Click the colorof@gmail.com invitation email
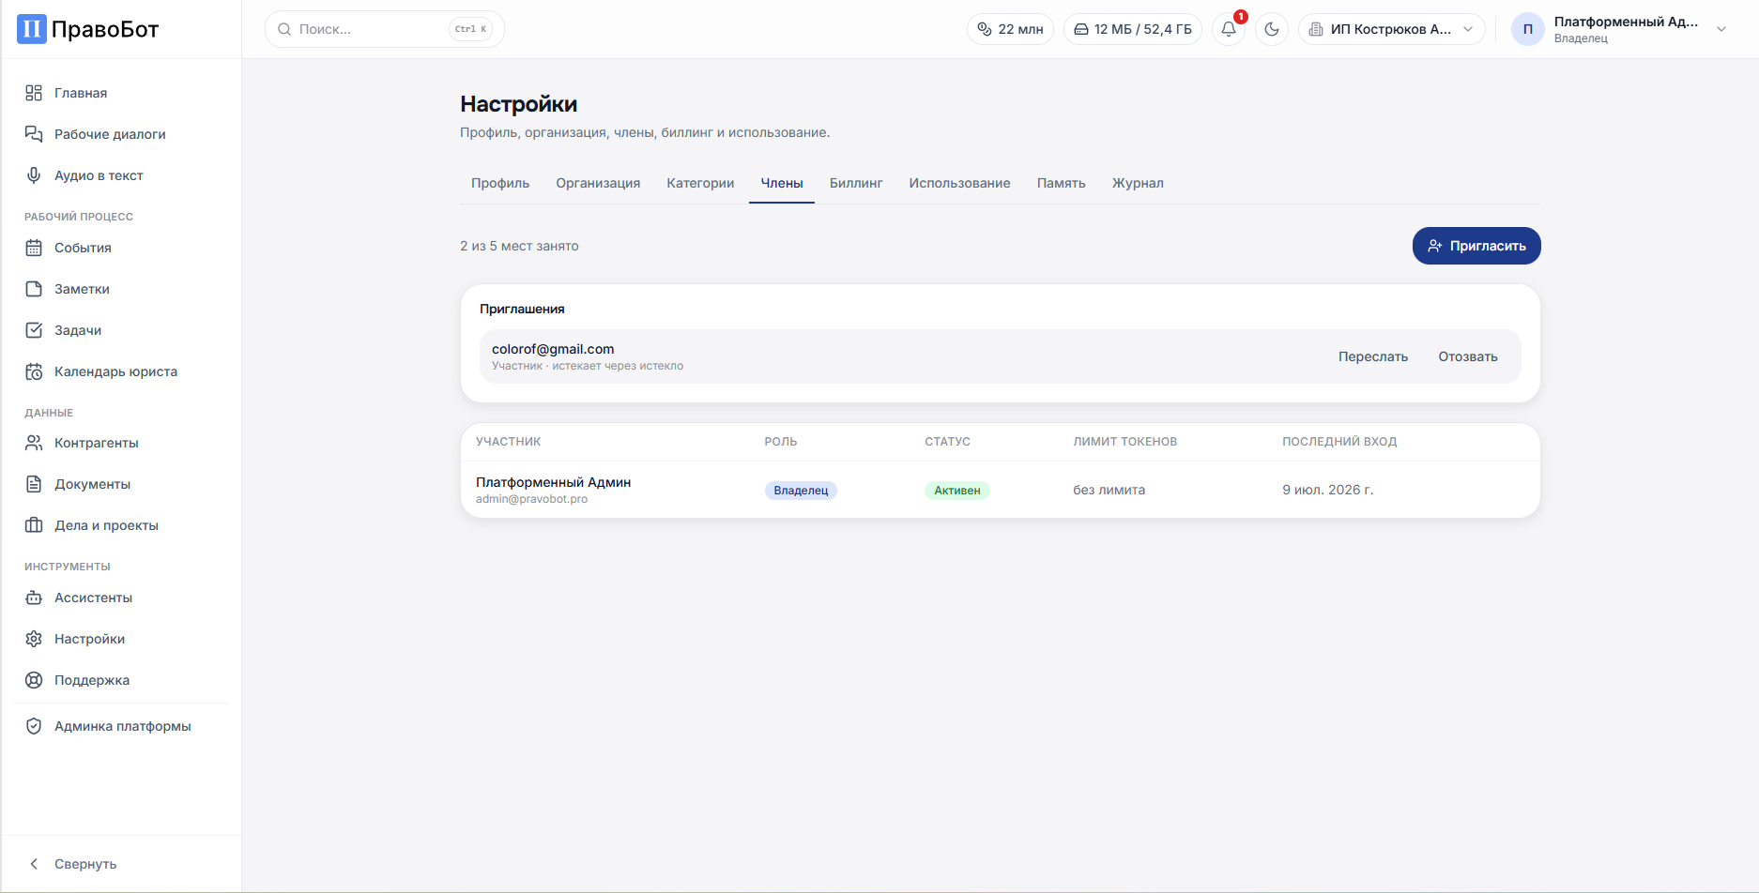 553,349
